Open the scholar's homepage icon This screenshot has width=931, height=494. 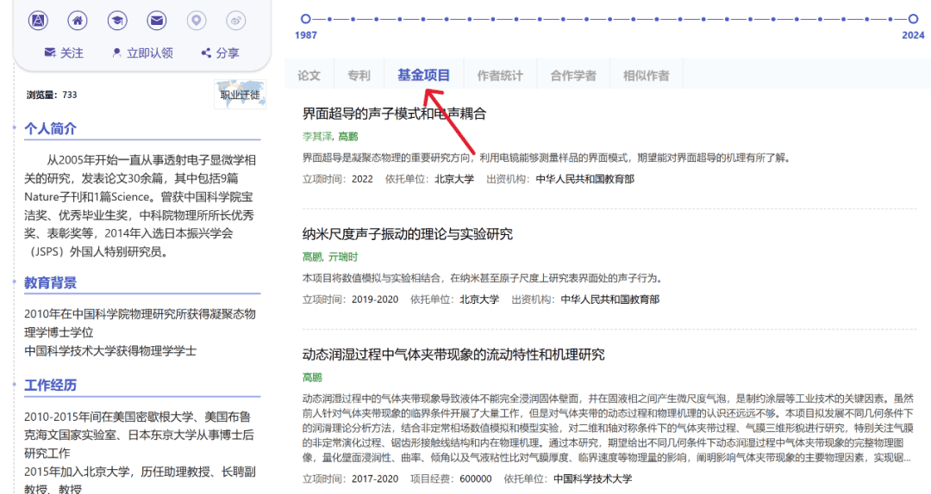tap(78, 20)
